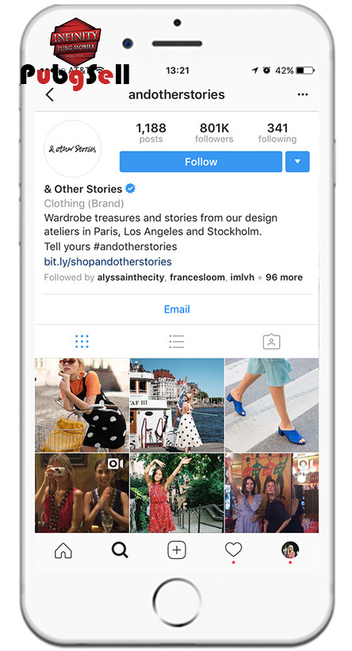Go to the Home feed icon
Screen dimensions: 352x651
click(x=63, y=550)
